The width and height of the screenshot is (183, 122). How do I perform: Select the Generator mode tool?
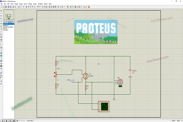tap(1, 40)
